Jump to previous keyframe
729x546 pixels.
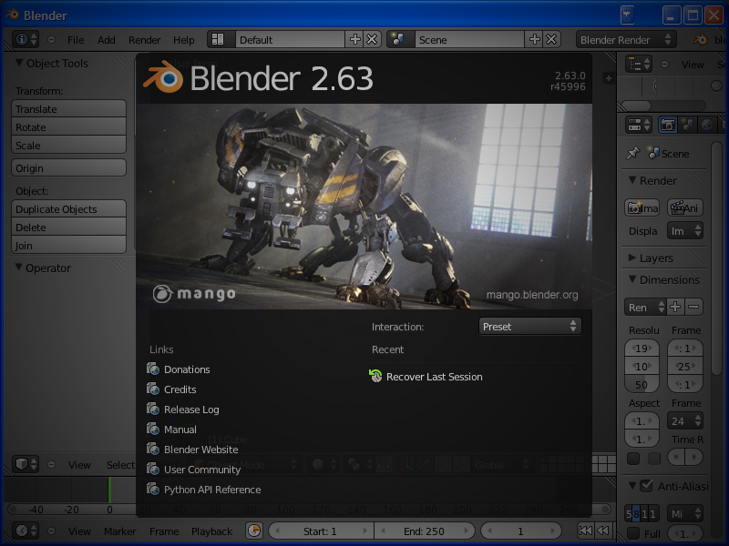(x=603, y=531)
